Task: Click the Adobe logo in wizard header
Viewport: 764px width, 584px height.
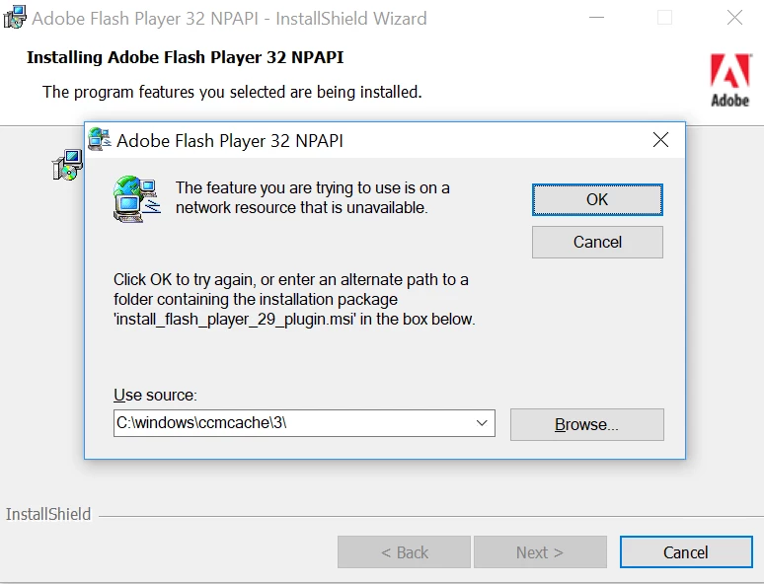Action: coord(729,80)
